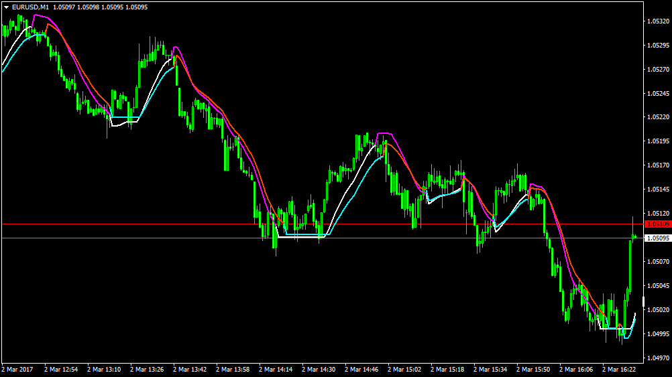This screenshot has width=672, height=377.
Task: Click the 1.04995 price scale label
Action: coord(659,333)
